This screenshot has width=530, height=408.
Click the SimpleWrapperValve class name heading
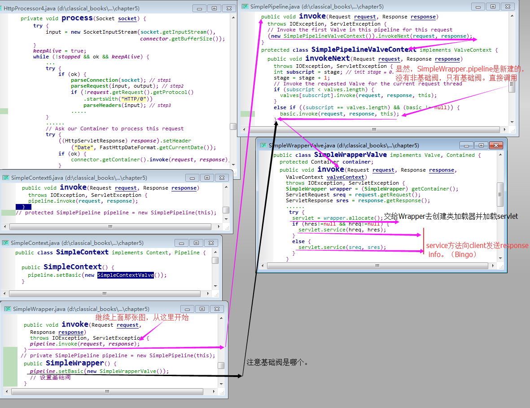[350, 155]
